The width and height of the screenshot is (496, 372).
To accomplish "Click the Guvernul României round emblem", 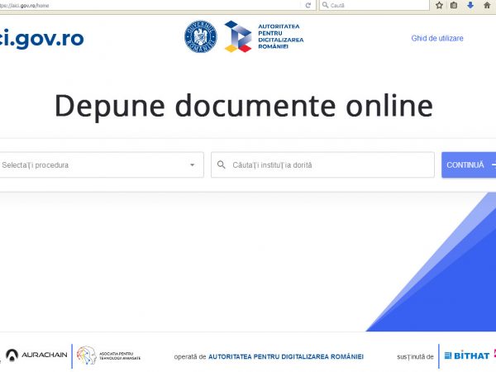I will (200, 37).
